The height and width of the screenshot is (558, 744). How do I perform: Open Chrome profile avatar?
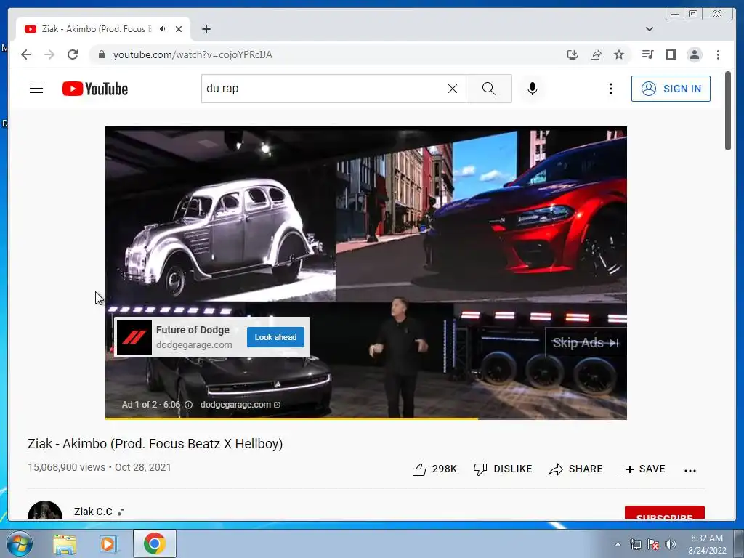[694, 54]
